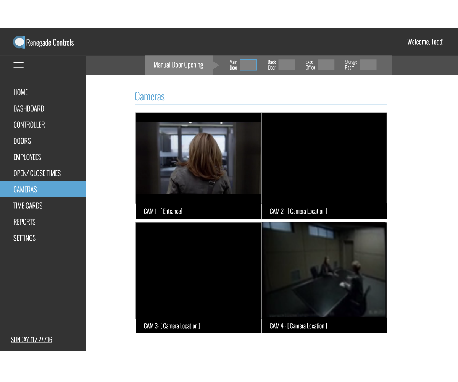Image resolution: width=458 pixels, height=382 pixels.
Task: Toggle the Back Door opening switch
Action: pyautogui.click(x=287, y=65)
